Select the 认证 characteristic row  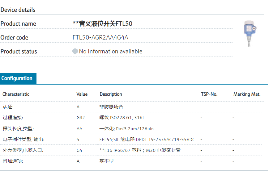(8, 107)
